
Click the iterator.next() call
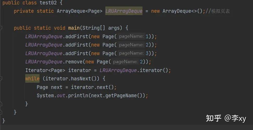coord(92,87)
